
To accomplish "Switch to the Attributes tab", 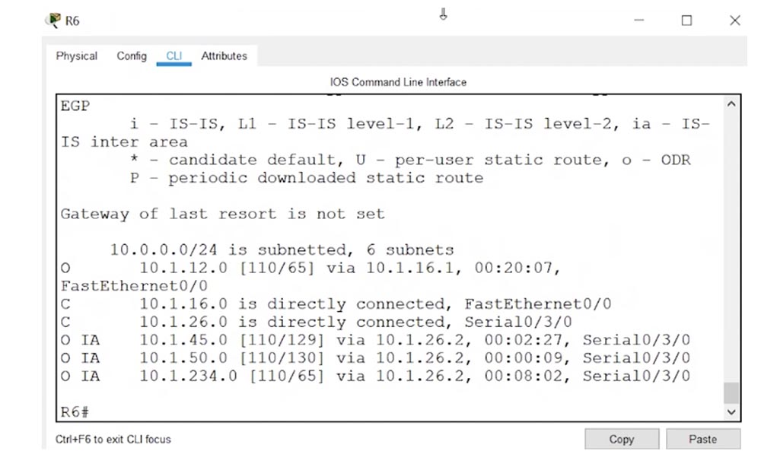I will tap(224, 56).
